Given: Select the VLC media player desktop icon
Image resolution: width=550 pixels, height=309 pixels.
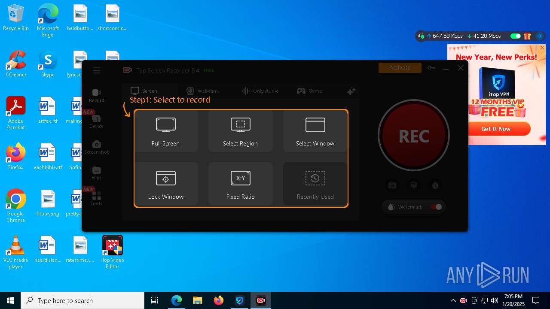Looking at the screenshot, I should [16, 252].
